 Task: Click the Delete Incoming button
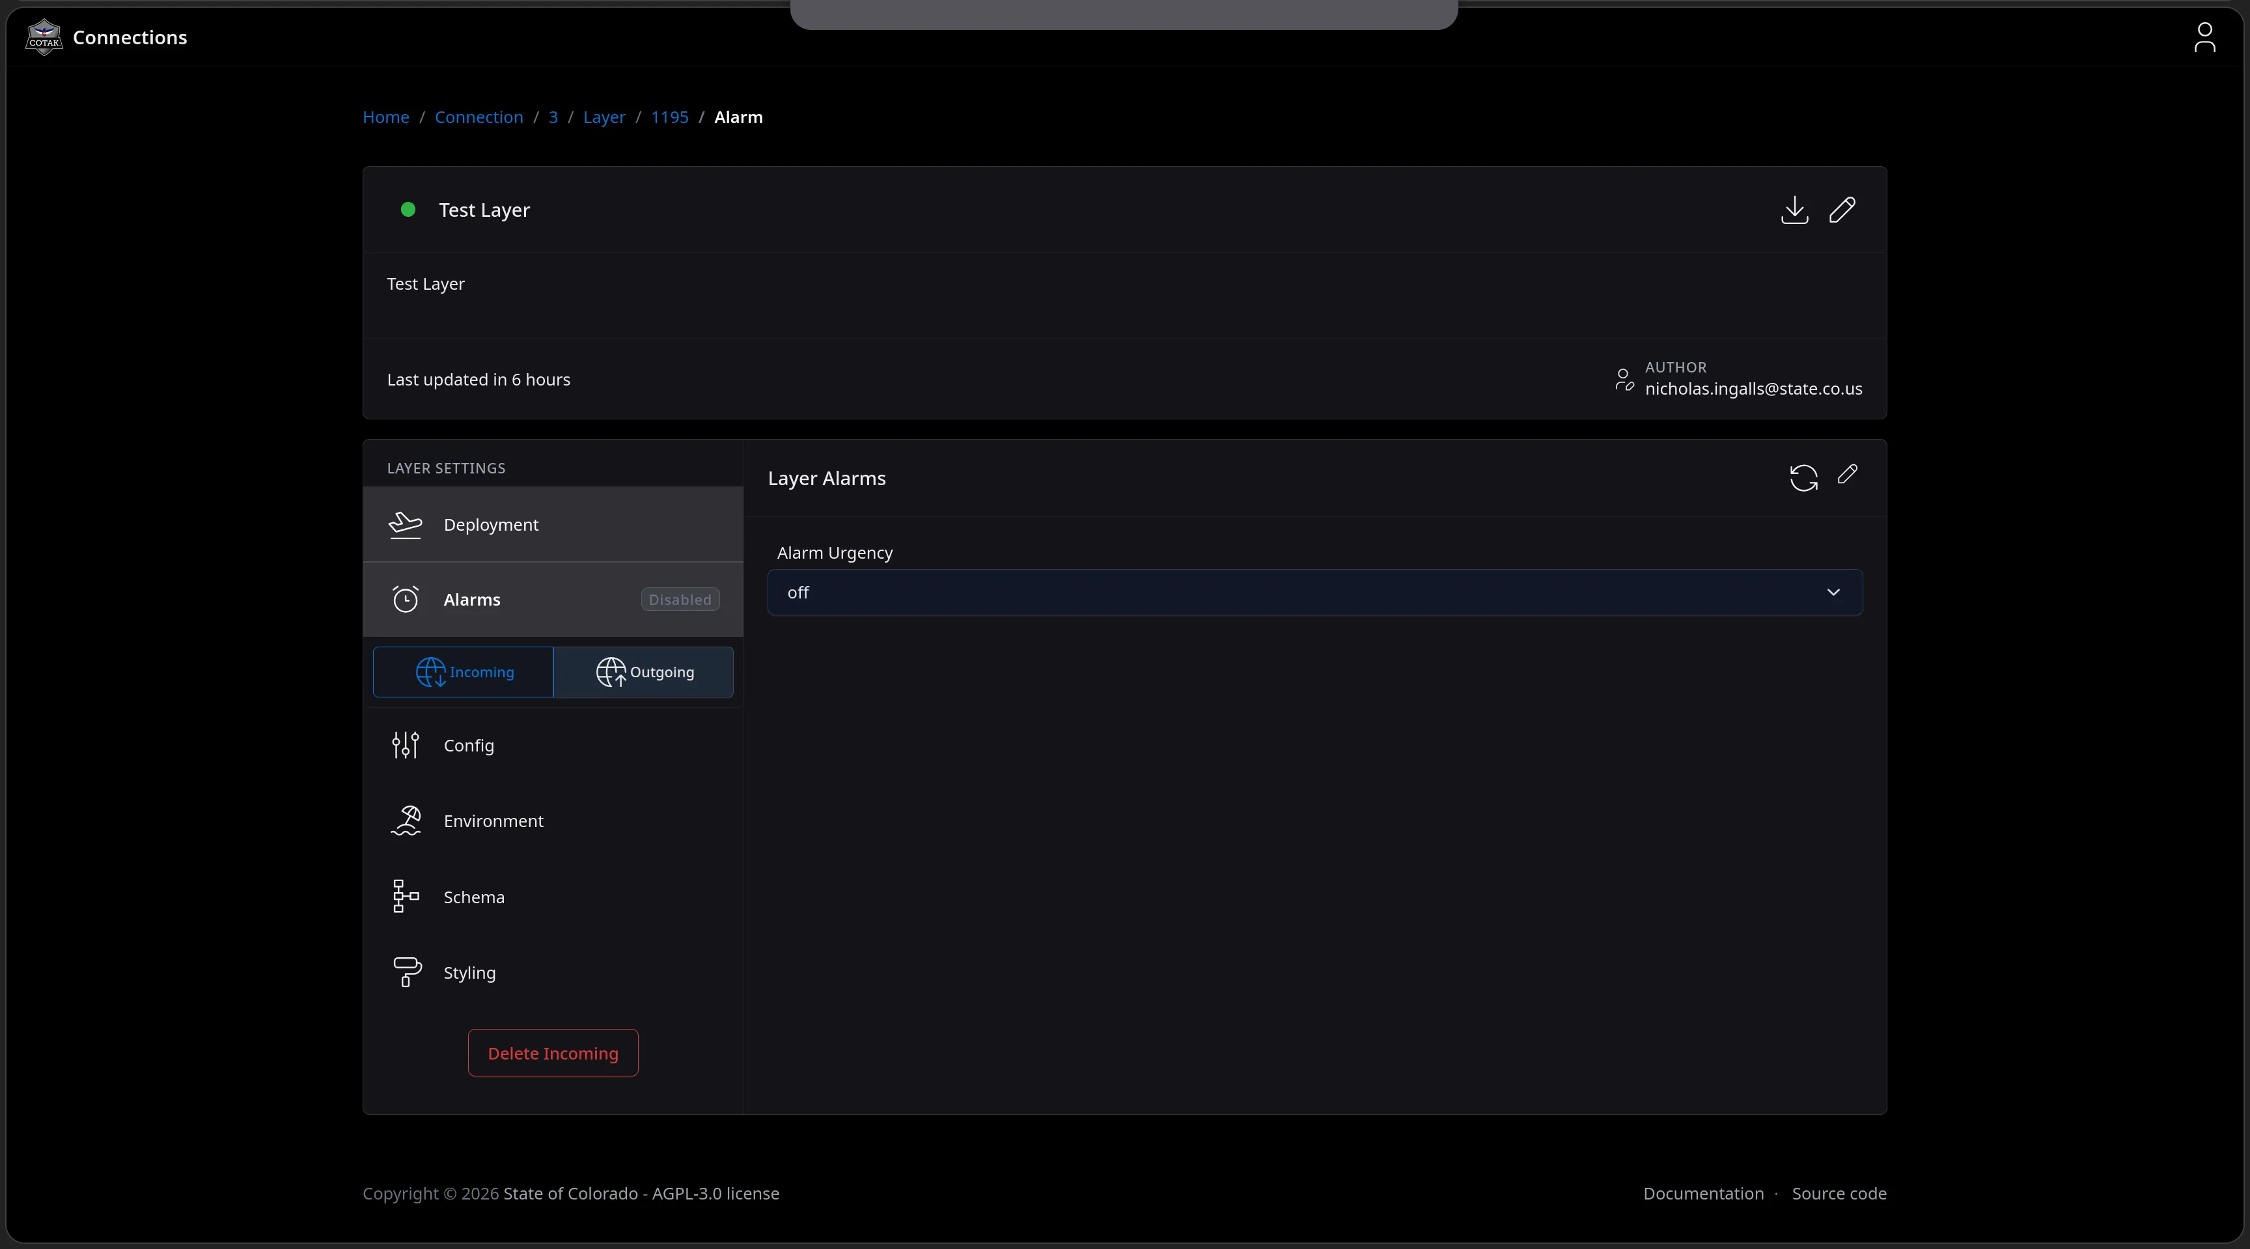click(553, 1054)
